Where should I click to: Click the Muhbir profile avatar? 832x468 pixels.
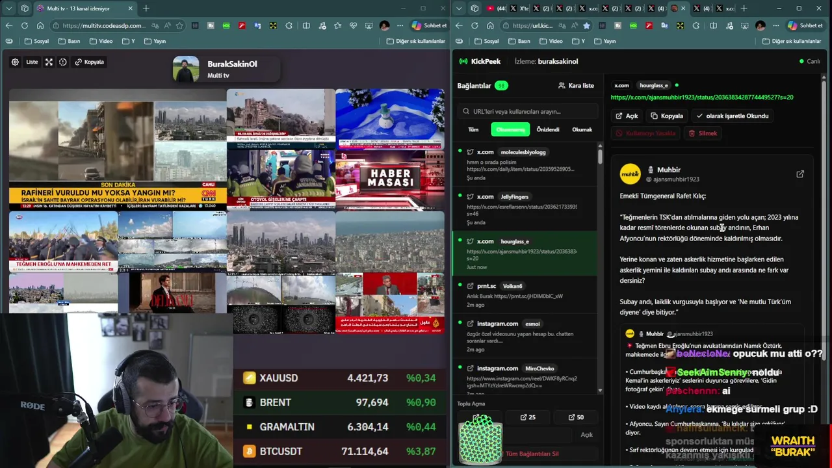(x=630, y=174)
